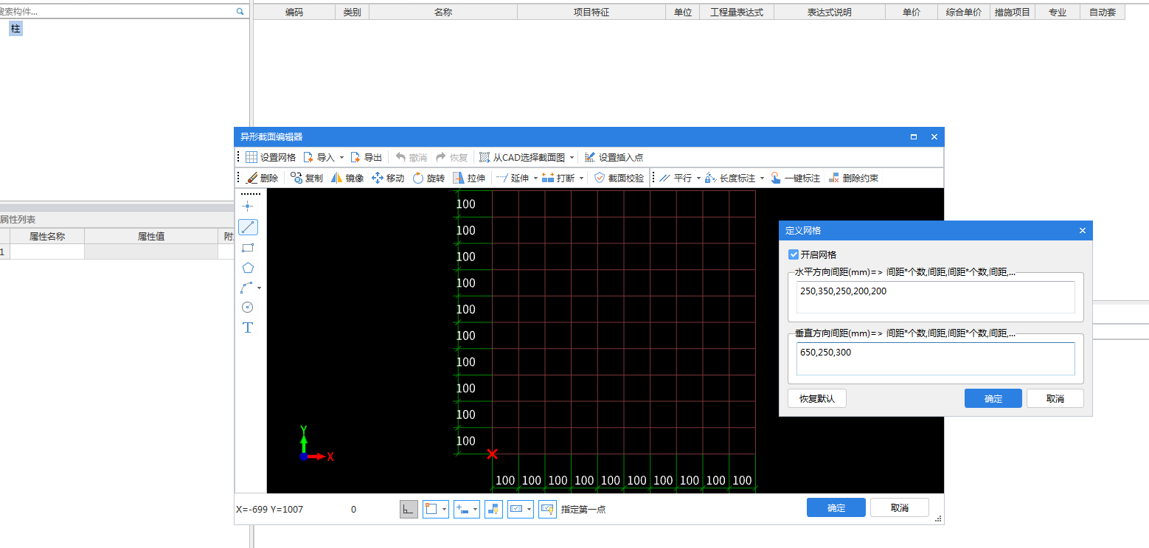Click the 设置网格 grid settings icon
This screenshot has width=1149, height=548.
coord(251,157)
